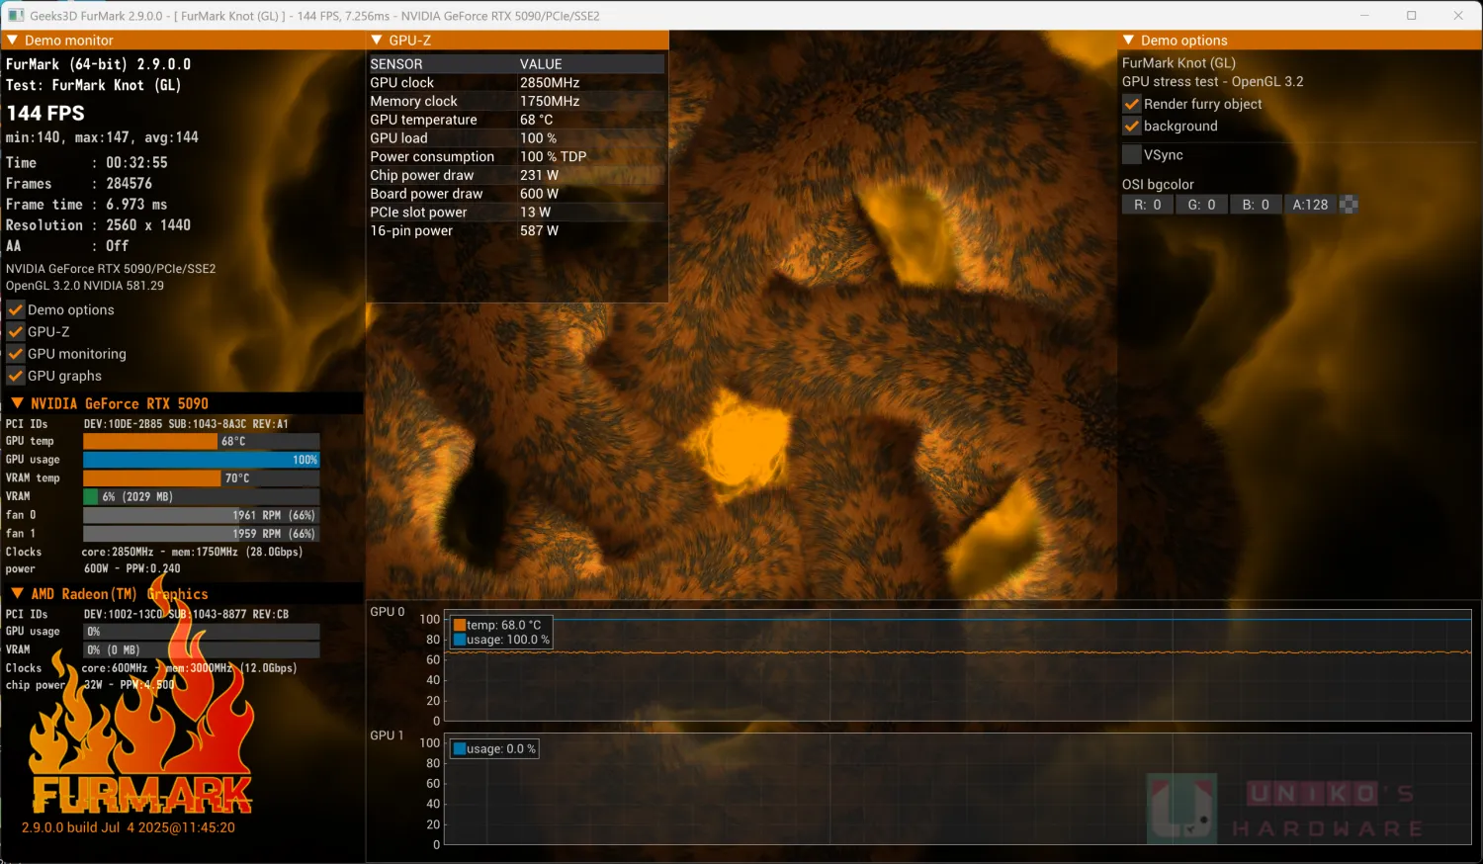1483x864 pixels.
Task: Close the FurMark window
Action: [x=1457, y=16]
